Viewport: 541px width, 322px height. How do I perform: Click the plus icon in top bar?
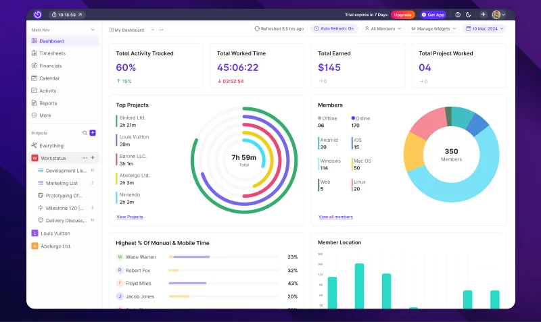pos(483,14)
